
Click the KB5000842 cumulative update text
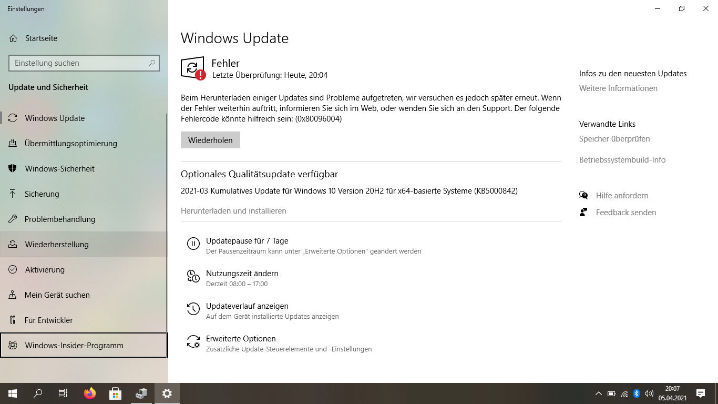349,191
